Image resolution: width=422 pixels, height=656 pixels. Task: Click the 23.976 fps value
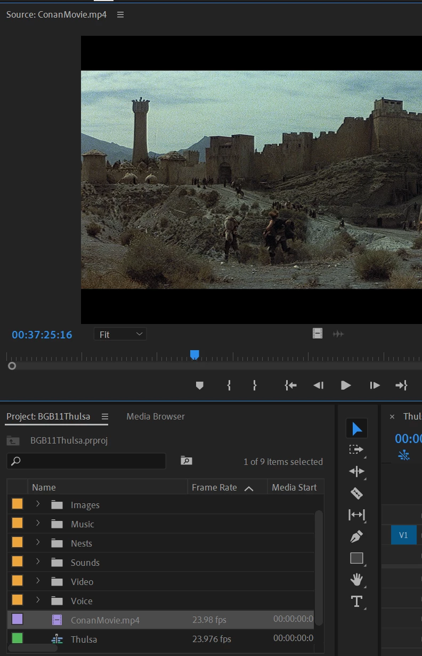tap(212, 639)
